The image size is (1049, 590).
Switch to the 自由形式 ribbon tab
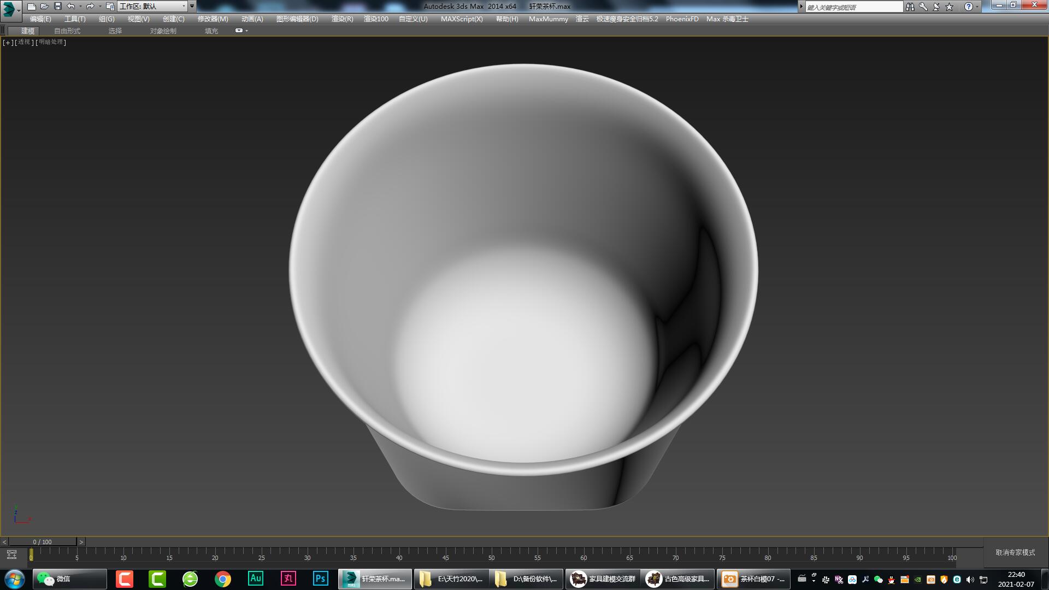coord(67,31)
